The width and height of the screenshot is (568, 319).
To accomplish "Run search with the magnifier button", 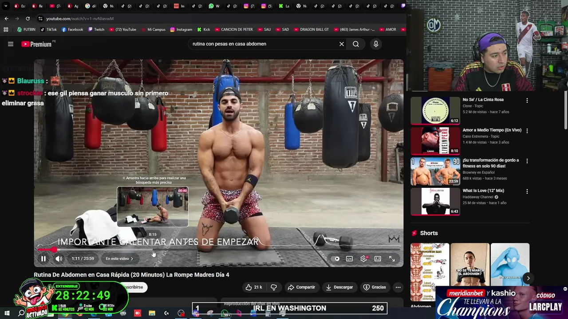I will coord(356,44).
